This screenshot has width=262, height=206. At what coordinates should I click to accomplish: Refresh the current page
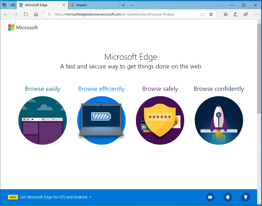[x=25, y=14]
